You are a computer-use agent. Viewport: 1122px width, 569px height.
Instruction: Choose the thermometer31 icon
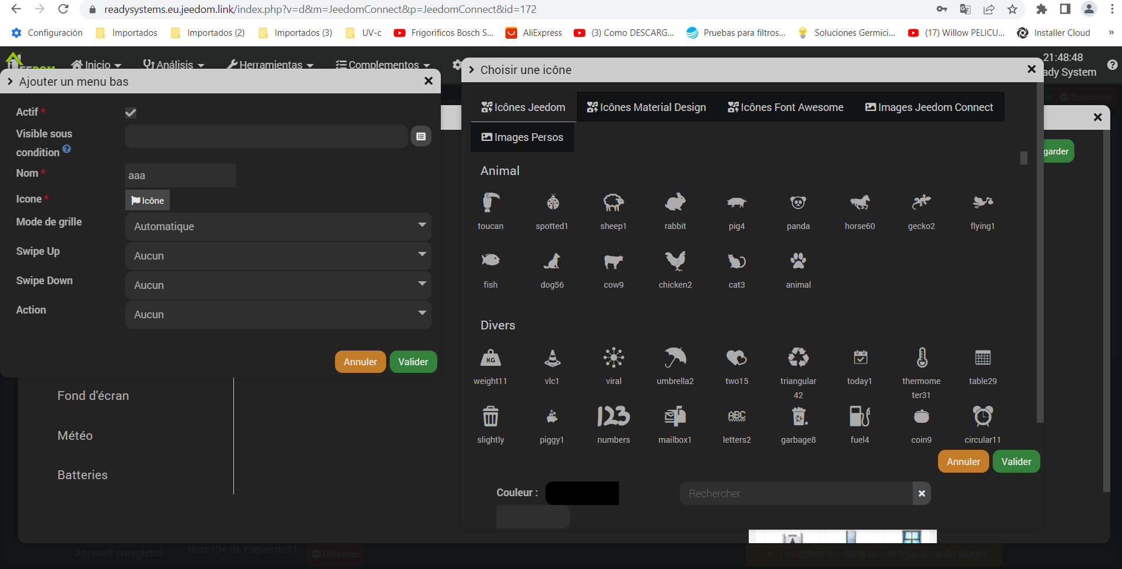[922, 358]
